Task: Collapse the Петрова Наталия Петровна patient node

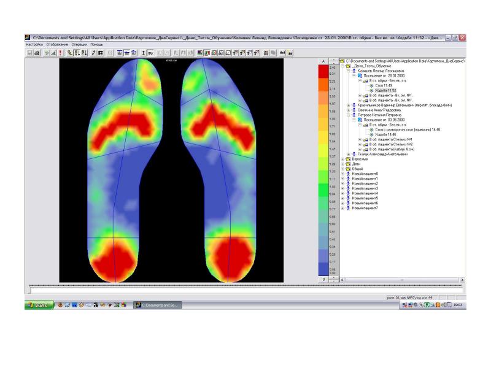Action: coord(348,115)
